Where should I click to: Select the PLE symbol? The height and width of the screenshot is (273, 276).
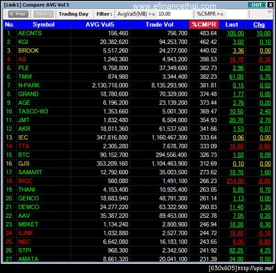pyautogui.click(x=23, y=68)
